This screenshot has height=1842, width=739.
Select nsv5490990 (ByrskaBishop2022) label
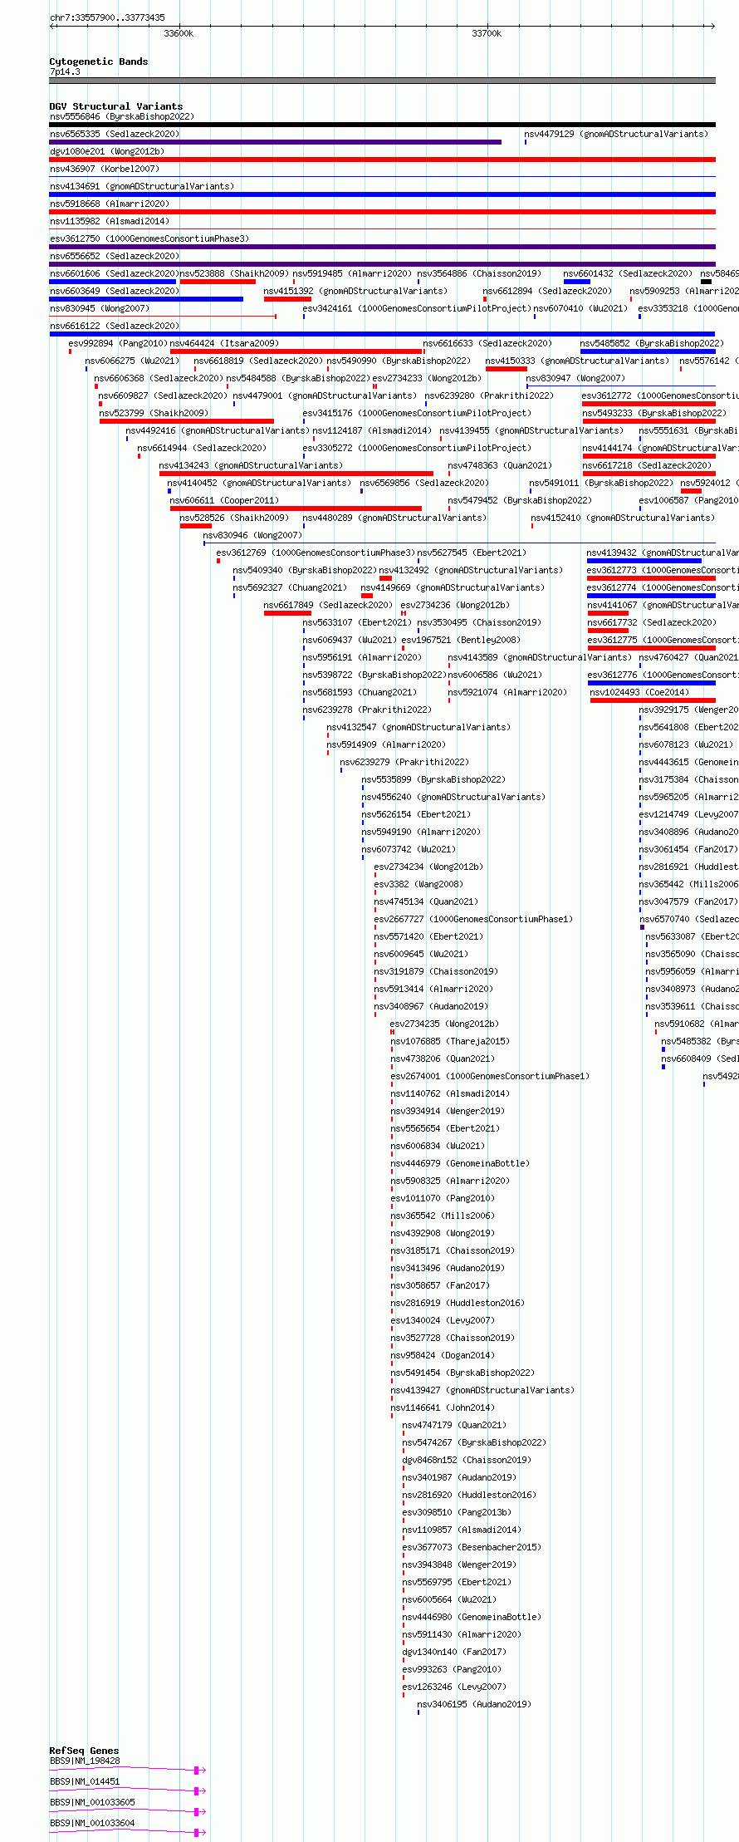click(399, 361)
